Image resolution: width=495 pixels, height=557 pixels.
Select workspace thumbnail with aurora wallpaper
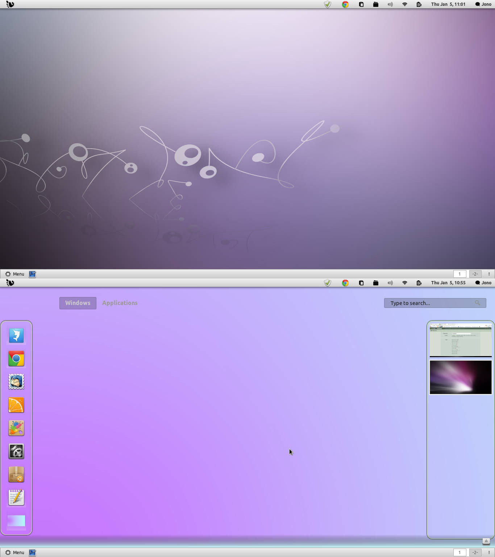click(461, 377)
